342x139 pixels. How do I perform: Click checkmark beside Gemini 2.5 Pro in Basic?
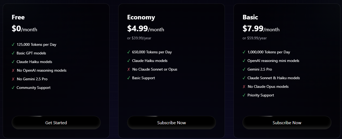click(x=244, y=69)
